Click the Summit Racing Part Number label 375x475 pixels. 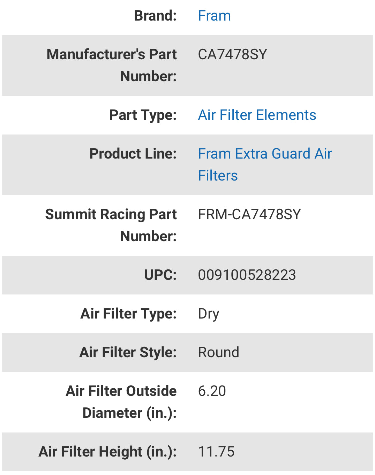point(111,225)
